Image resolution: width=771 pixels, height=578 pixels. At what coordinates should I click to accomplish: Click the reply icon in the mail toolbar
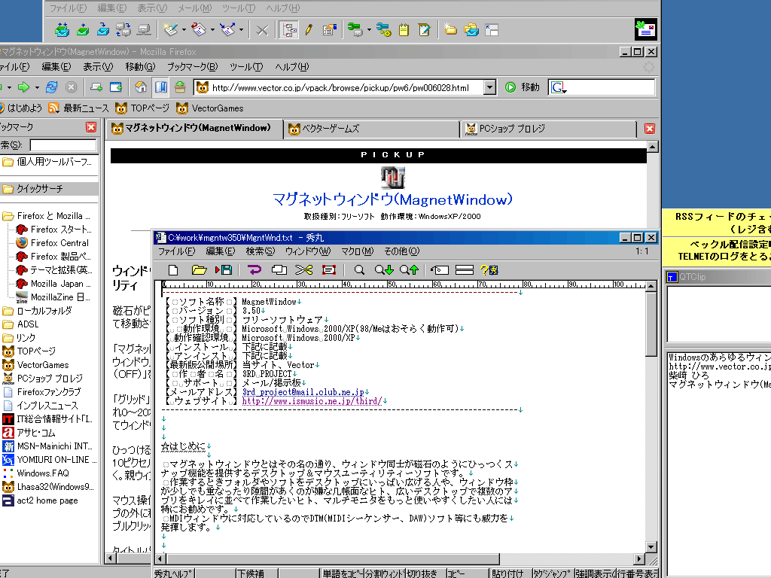pos(199,30)
